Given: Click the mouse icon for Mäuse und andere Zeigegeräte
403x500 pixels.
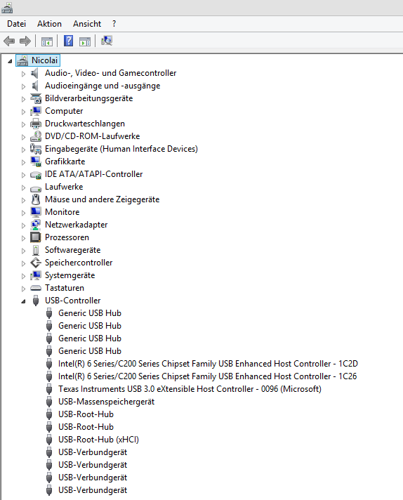Looking at the screenshot, I should tap(36, 199).
